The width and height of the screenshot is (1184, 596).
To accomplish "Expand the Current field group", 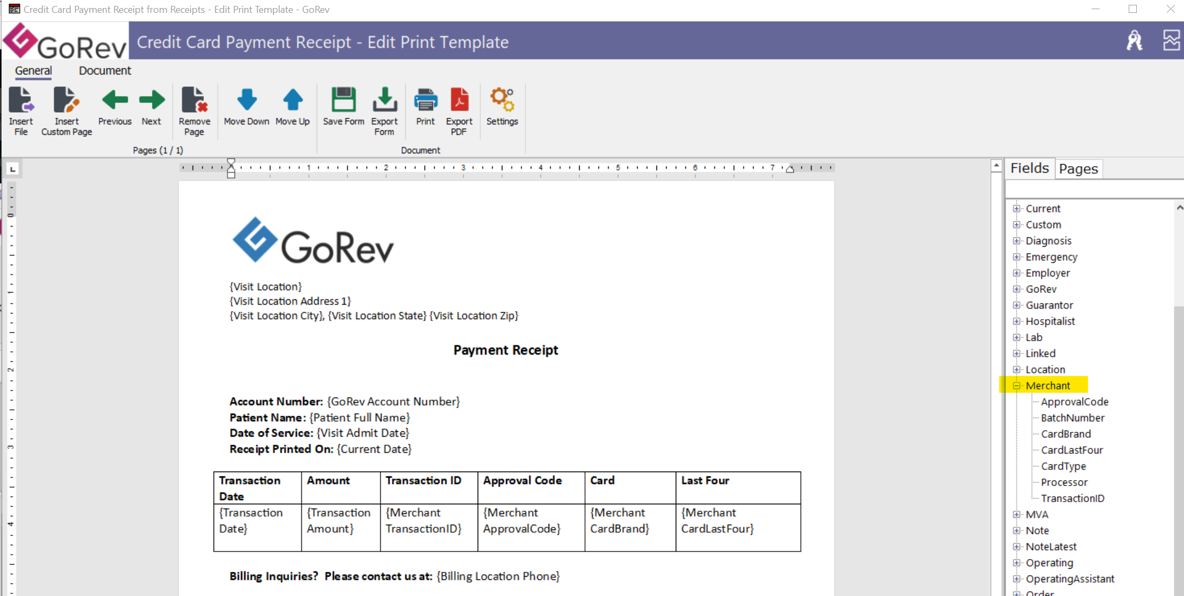I will click(x=1017, y=209).
